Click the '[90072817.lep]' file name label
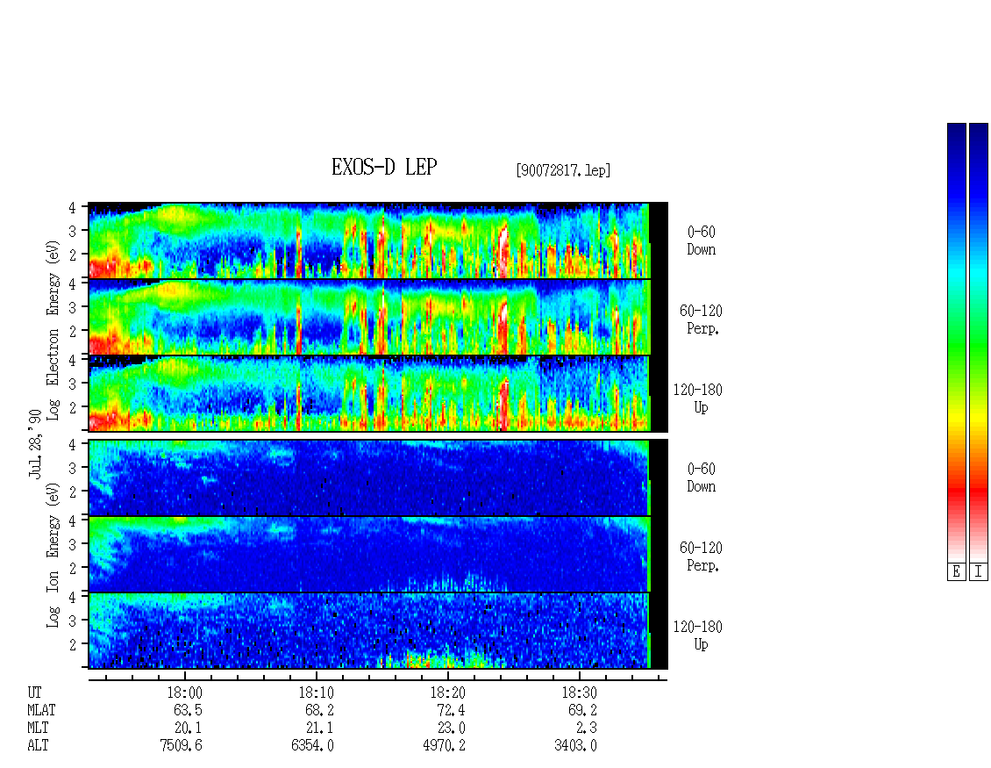This screenshot has height=768, width=991. 563,170
